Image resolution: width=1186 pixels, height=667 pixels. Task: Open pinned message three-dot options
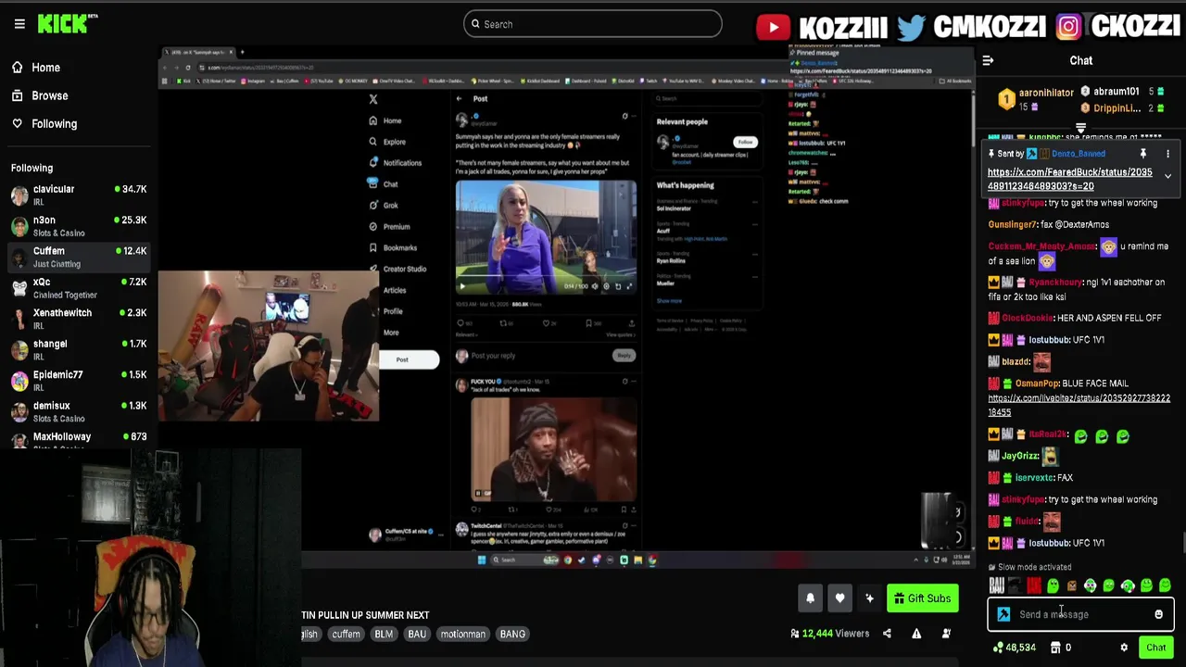tap(1167, 154)
